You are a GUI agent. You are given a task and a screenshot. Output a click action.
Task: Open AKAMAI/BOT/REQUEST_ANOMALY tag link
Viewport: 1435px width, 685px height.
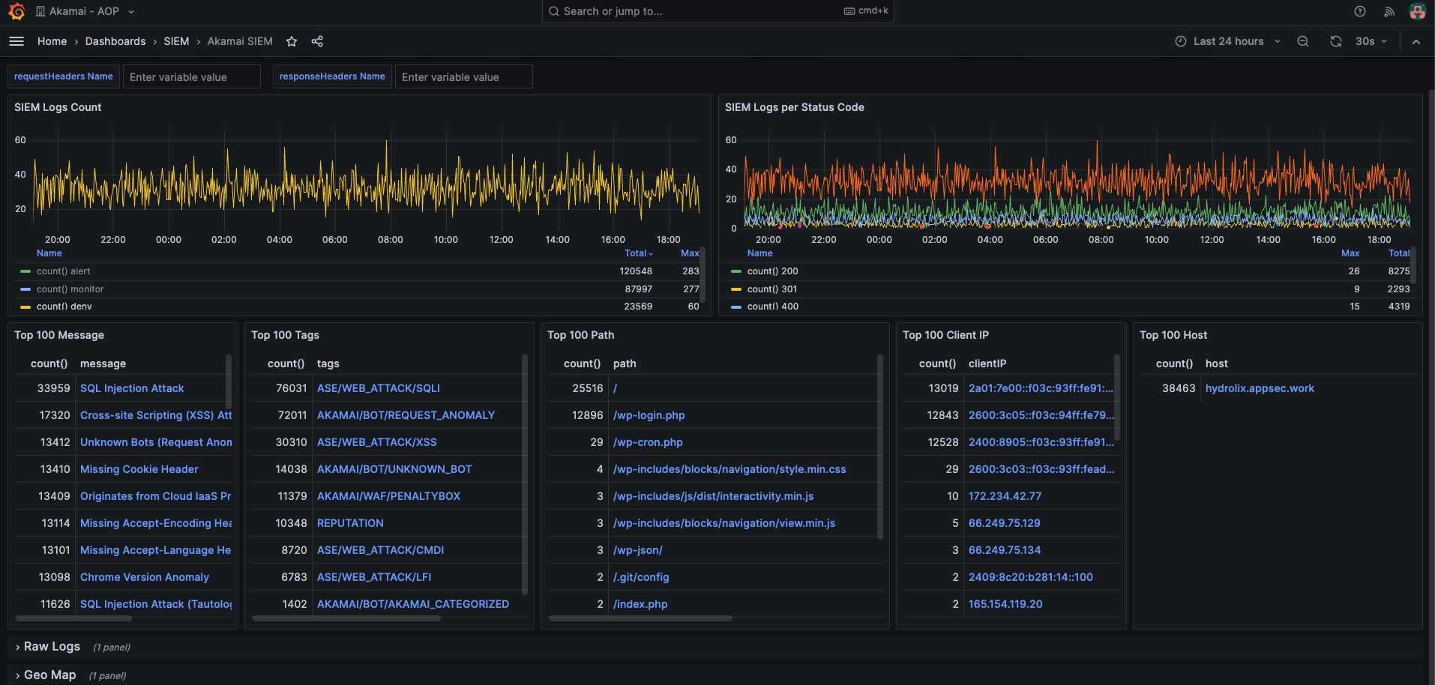406,415
